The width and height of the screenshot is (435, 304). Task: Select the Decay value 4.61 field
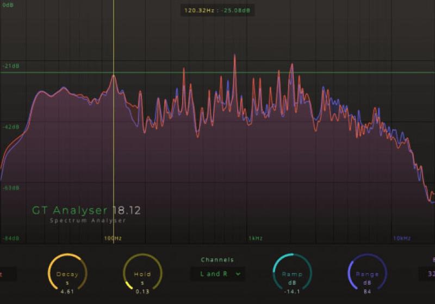tap(67, 292)
